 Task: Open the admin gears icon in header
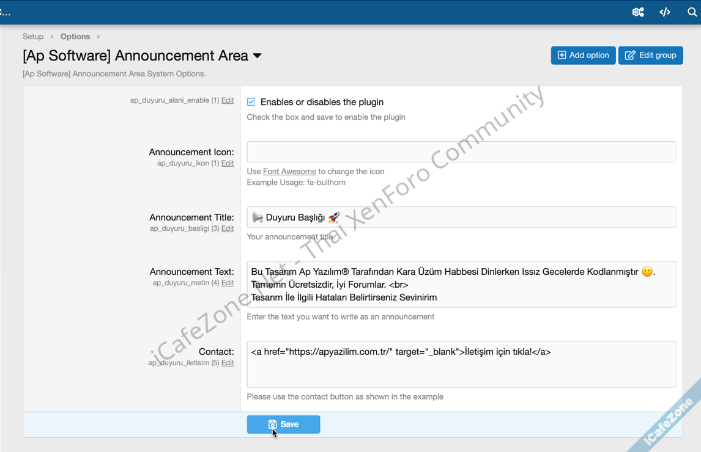(638, 12)
